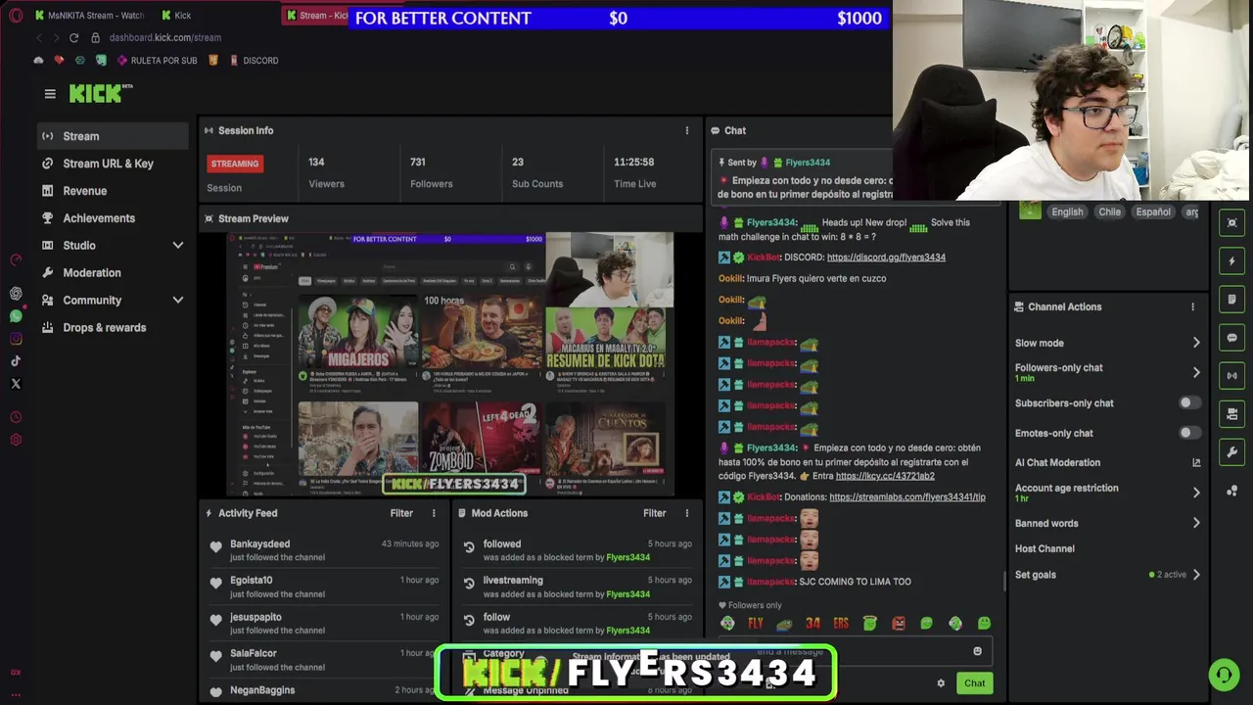The width and height of the screenshot is (1253, 705).
Task: Open the document page right-rail icon
Action: click(1231, 299)
